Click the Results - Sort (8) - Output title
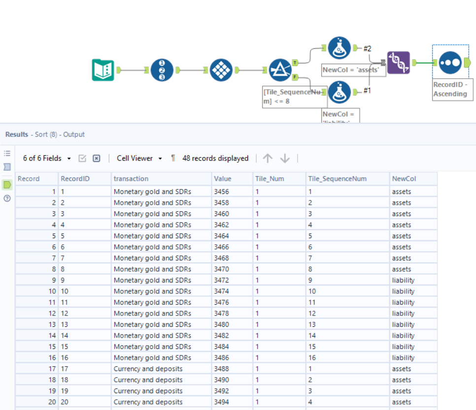 (45, 134)
